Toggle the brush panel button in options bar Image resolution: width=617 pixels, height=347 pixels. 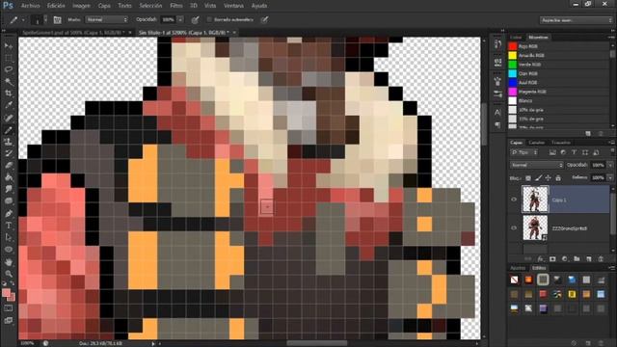point(58,19)
